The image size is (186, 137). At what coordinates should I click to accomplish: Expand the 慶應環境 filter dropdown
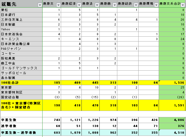(156, 5)
